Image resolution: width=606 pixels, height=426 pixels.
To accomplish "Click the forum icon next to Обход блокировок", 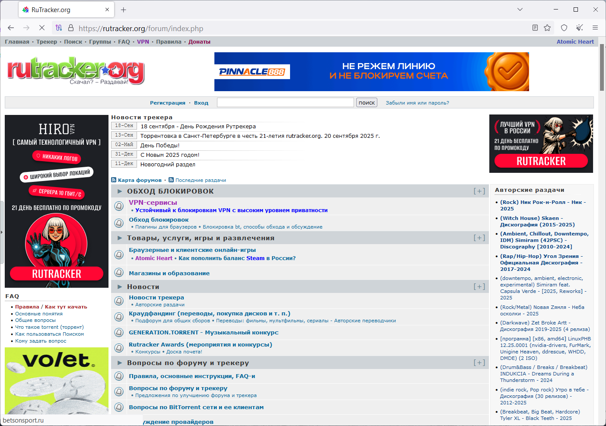I will tap(119, 223).
